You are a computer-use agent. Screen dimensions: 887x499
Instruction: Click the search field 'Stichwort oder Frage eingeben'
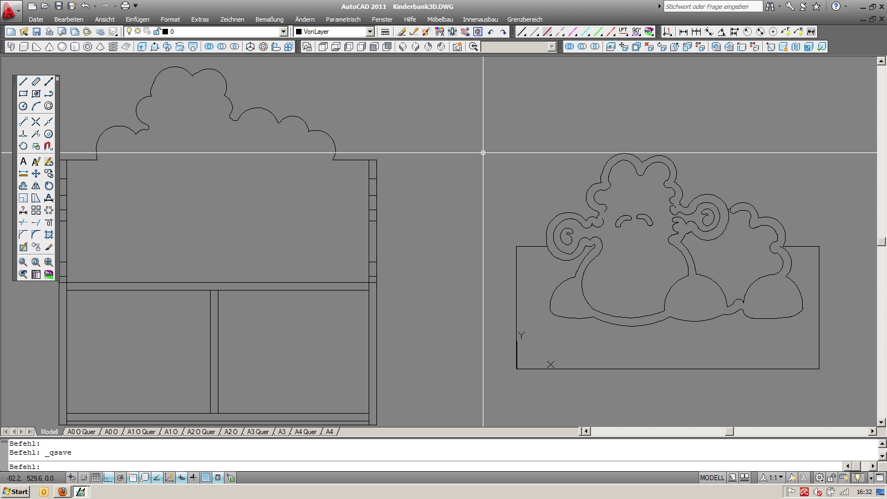pyautogui.click(x=712, y=7)
